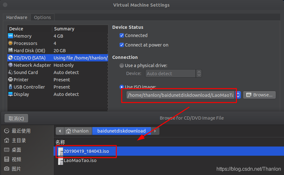This screenshot has width=284, height=175.
Task: Click the 最近使用 clock icon in sidebar
Action: (x=7, y=131)
